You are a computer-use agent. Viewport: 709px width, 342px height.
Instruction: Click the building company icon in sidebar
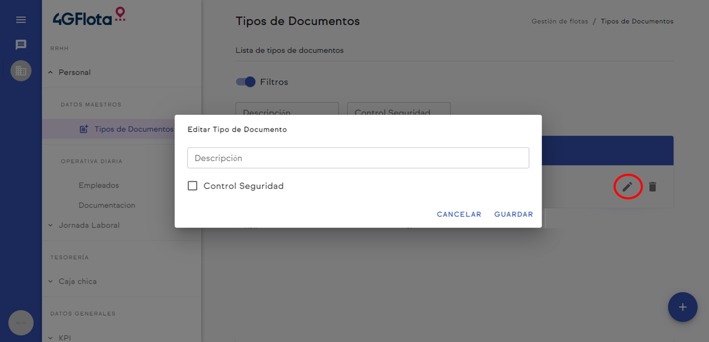pos(21,71)
